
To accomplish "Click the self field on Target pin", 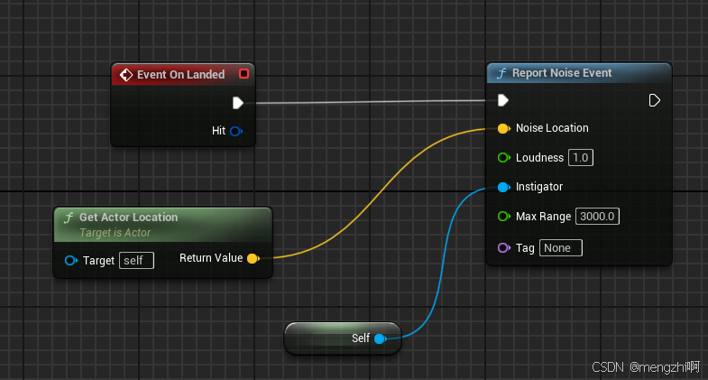I will (136, 260).
